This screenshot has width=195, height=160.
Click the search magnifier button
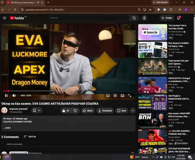[x=134, y=18]
